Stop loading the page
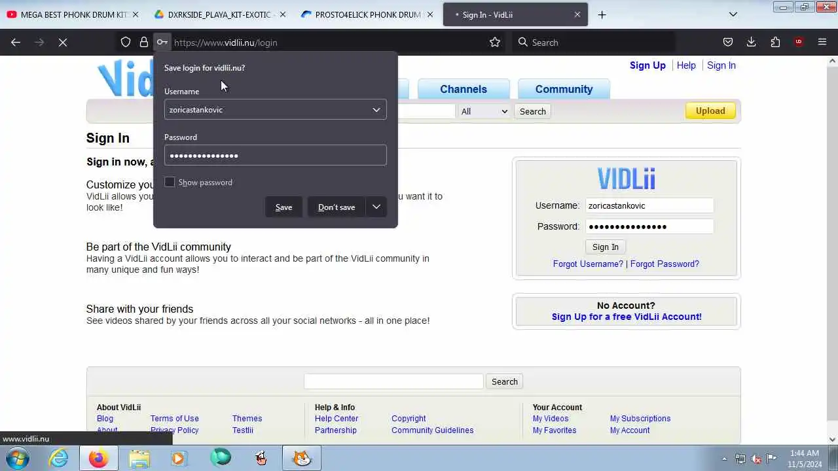 63,43
